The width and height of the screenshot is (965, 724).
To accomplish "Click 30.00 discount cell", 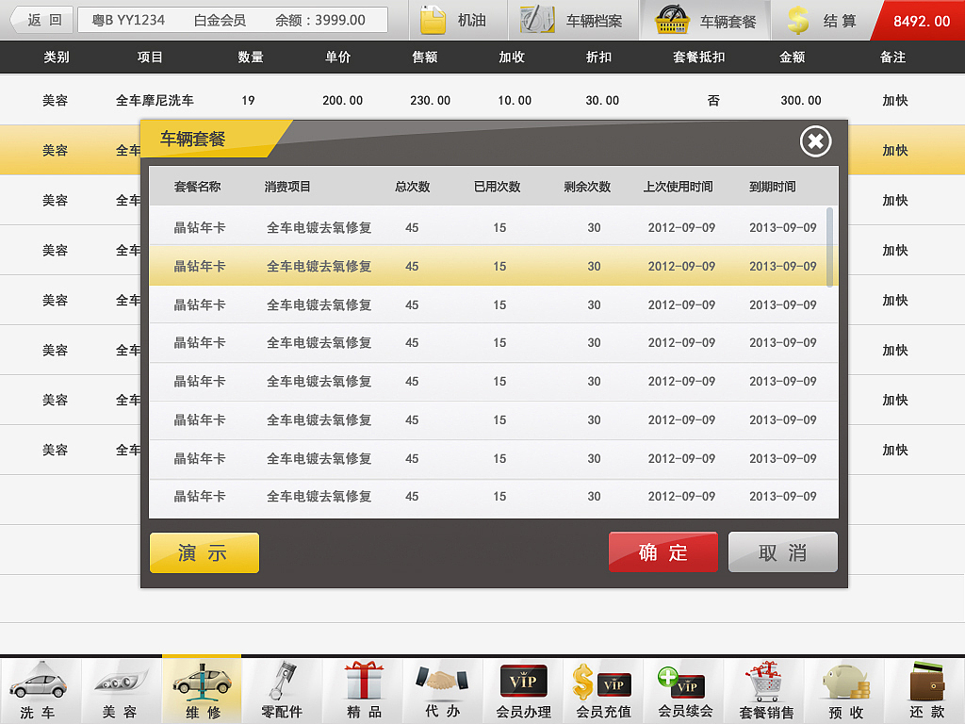I will point(602,100).
